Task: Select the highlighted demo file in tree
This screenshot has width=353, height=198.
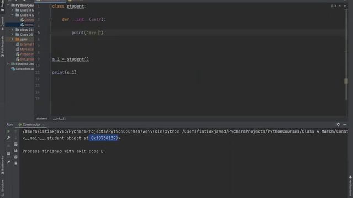Action: click(27, 25)
